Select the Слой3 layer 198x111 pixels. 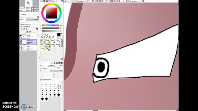pyautogui.click(x=28, y=37)
